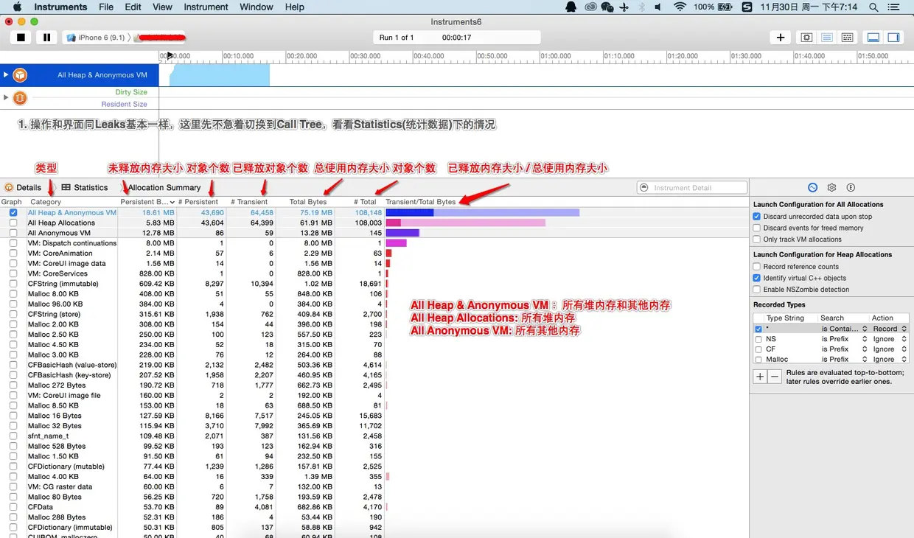
Task: Switch to the Instruments strategy view icon
Action: click(x=827, y=38)
